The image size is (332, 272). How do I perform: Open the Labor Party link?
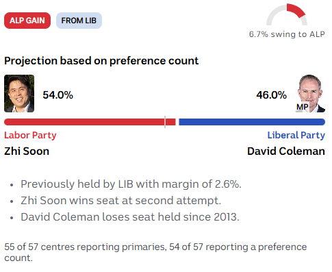tap(30, 136)
